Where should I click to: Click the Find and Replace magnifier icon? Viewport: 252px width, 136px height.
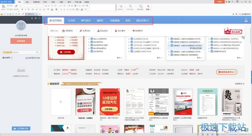pos(141,6)
